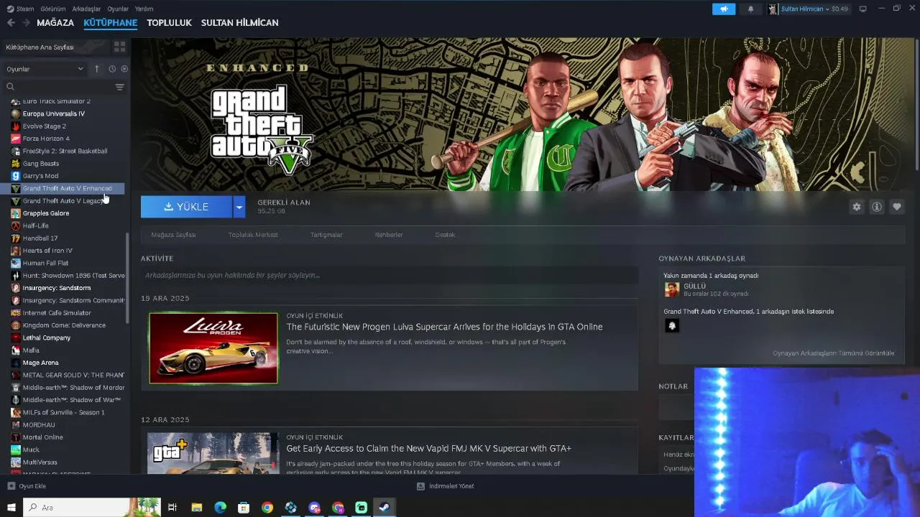The width and height of the screenshot is (920, 517).
Task: Open Destek link
Action: (445, 235)
